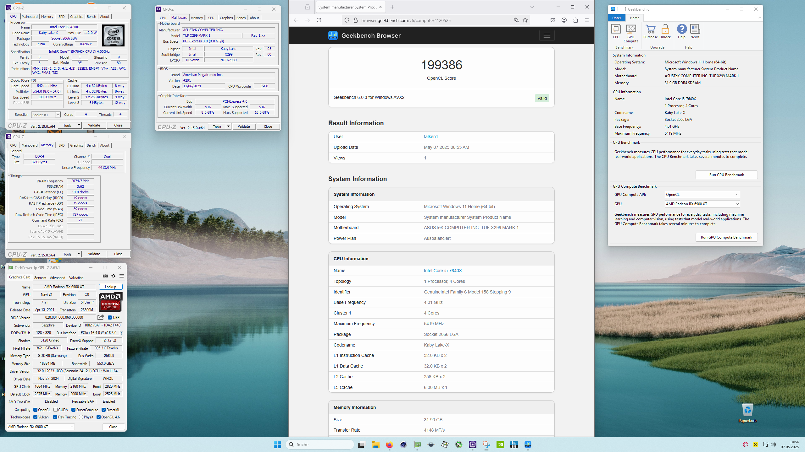This screenshot has width=805, height=452.
Task: Expand Tools dropdown arrow in CPU-Z Mainboard window
Action: click(228, 126)
